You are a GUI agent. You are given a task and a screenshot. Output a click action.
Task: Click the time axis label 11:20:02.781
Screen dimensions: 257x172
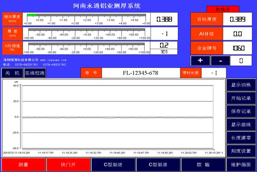[189, 153]
